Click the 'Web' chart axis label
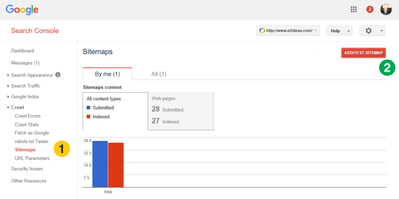This screenshot has height=199, width=399. click(108, 192)
